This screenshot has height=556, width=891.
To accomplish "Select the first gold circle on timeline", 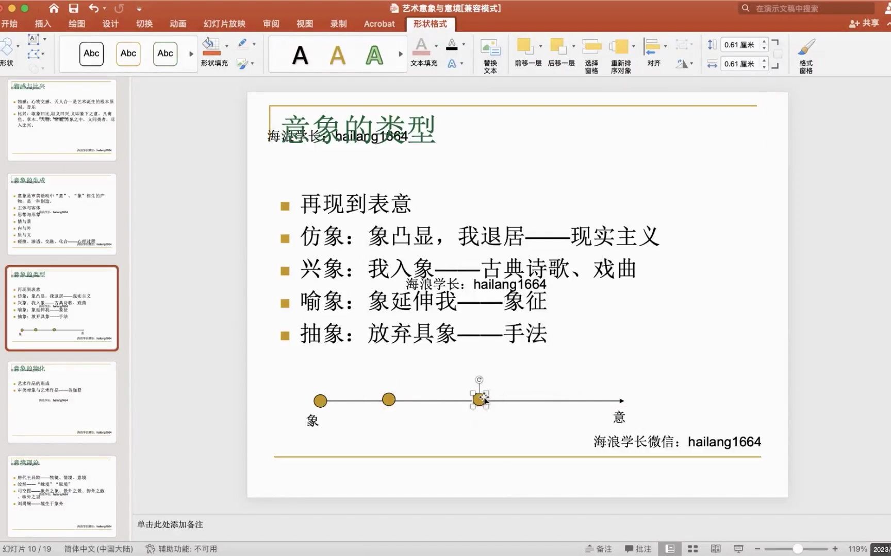I will point(320,401).
